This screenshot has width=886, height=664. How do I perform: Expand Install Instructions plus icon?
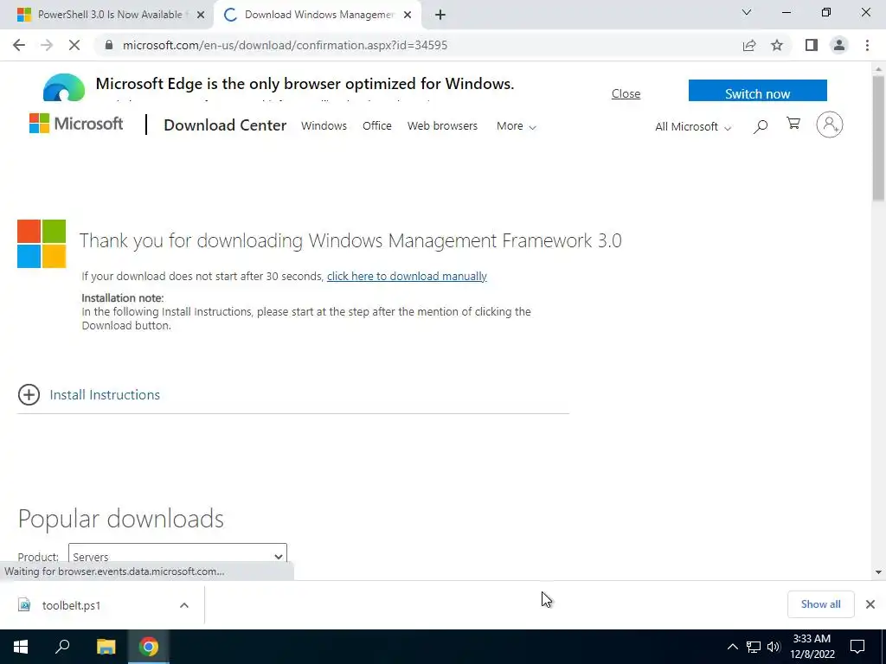[x=29, y=394]
